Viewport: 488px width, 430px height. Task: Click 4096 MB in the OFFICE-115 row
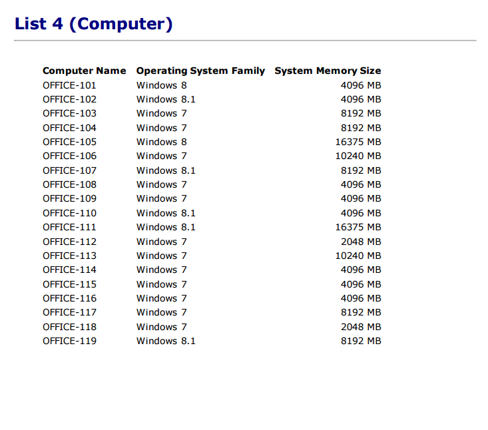361,284
